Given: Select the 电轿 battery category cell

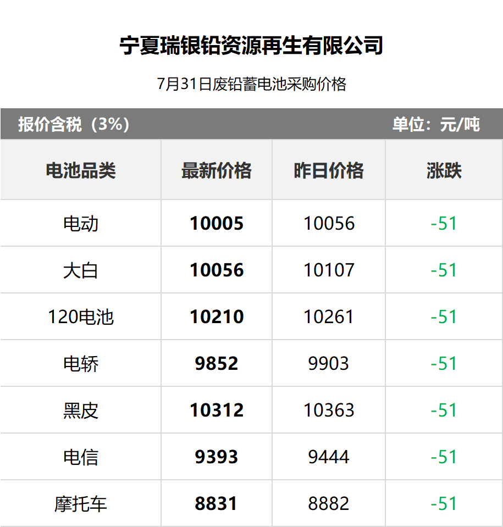Looking at the screenshot, I should click(81, 364).
